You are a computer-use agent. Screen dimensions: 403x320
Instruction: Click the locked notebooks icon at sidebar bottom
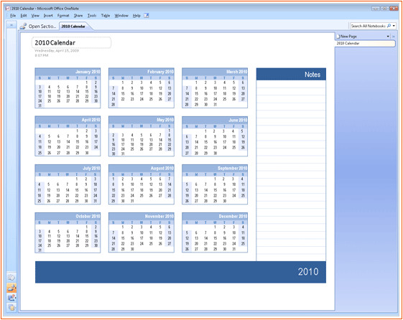click(x=11, y=307)
